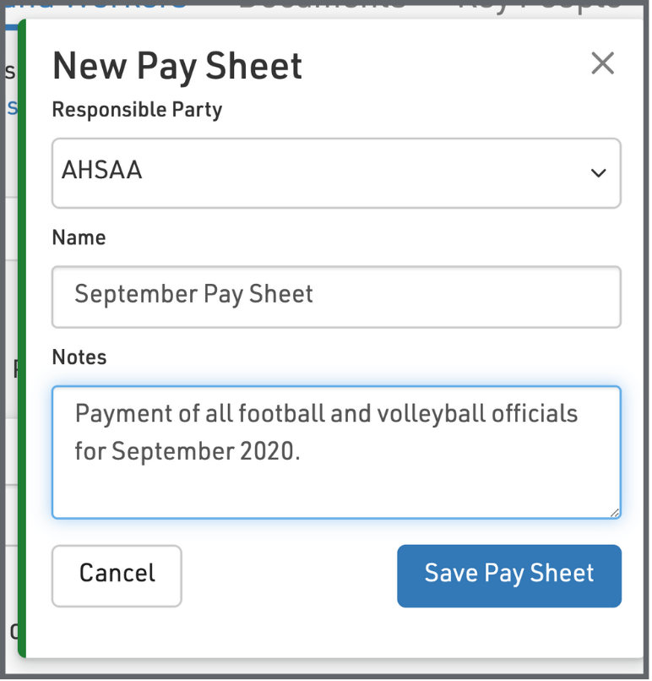Click the Responsible Party label
652x681 pixels.
(x=137, y=110)
